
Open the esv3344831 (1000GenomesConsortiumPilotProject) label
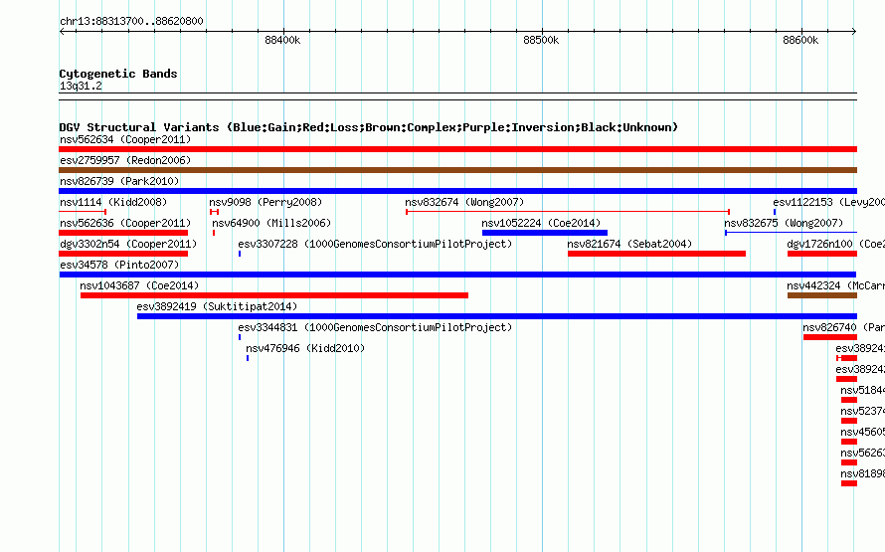(x=375, y=327)
